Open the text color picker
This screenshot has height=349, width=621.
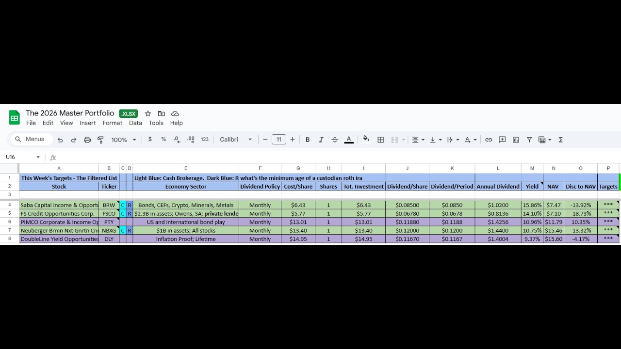pyautogui.click(x=349, y=140)
